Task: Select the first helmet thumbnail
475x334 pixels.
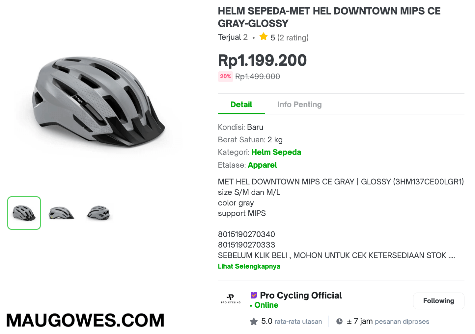Action: 24,213
